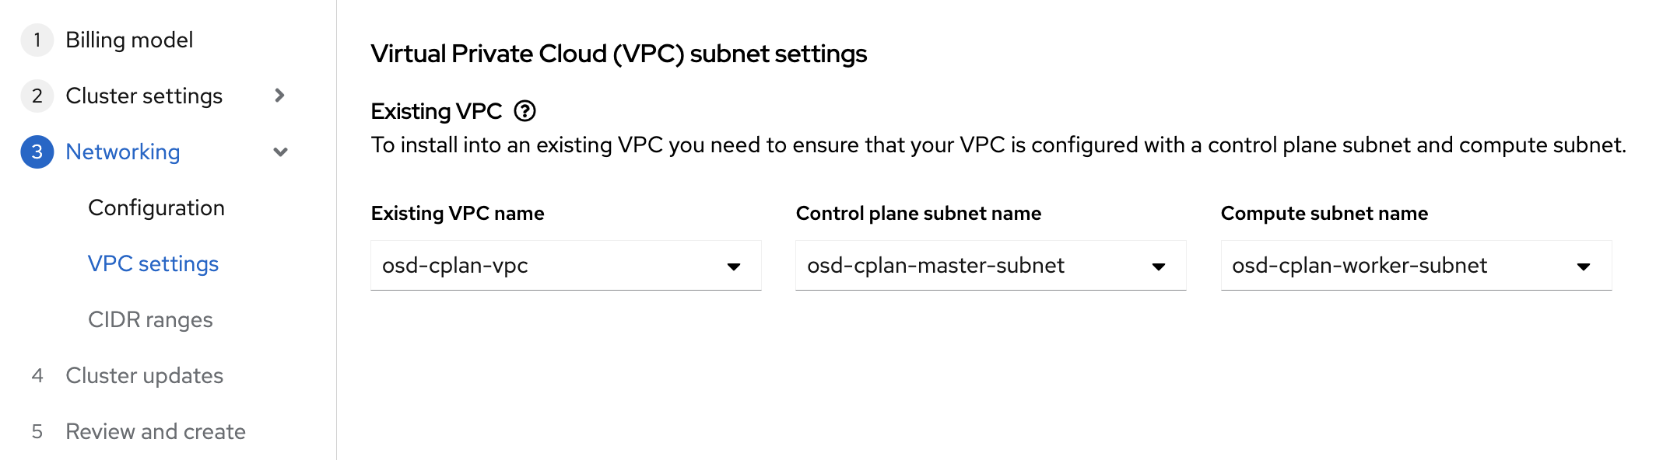Click the right-facing chevron icon next to Cluster settings
The height and width of the screenshot is (460, 1656).
click(279, 96)
